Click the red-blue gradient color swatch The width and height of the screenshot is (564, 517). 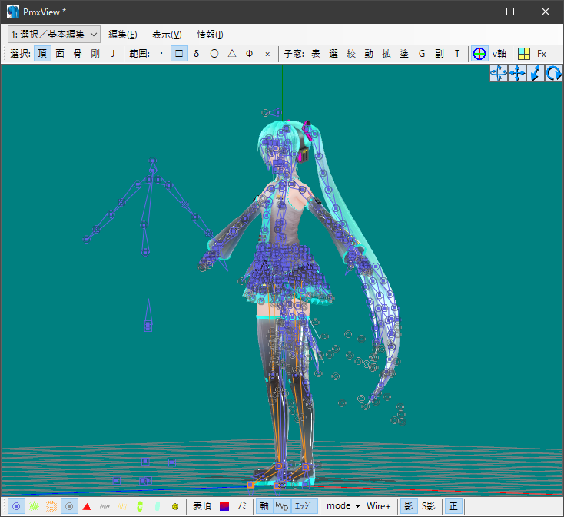coord(224,506)
